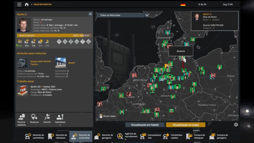
Task: Click the Realocar driver button
Action: pos(34,119)
